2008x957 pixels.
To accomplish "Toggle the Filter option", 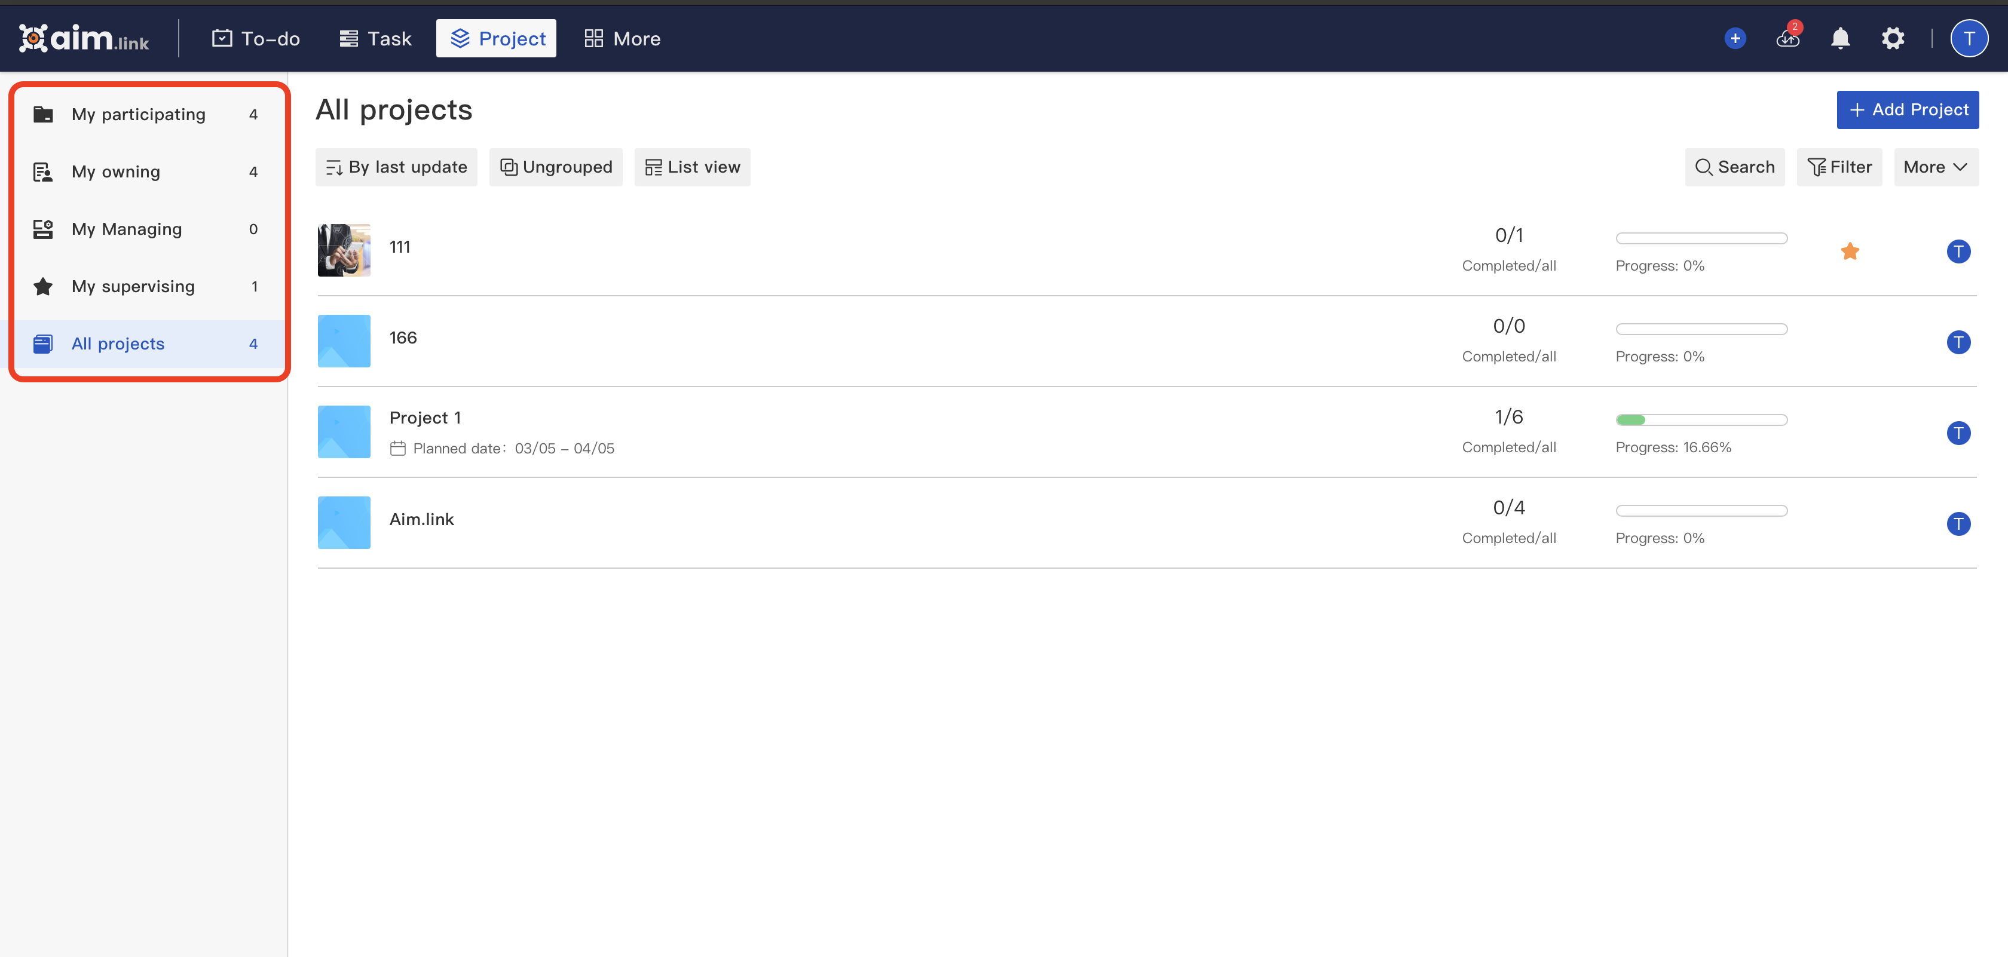I will coord(1839,167).
